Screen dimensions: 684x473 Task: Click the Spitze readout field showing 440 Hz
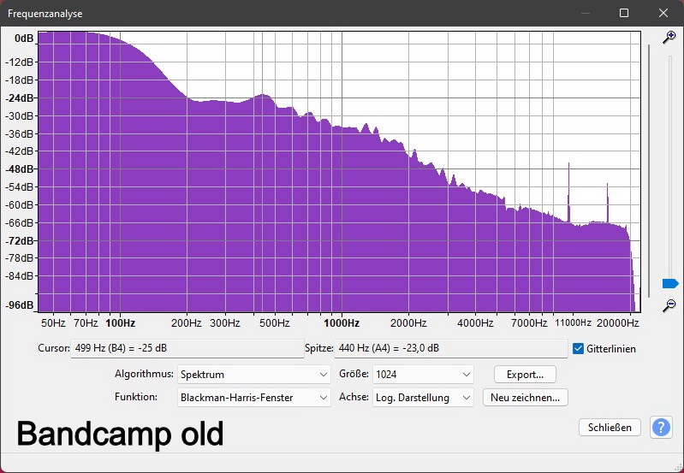pyautogui.click(x=450, y=348)
